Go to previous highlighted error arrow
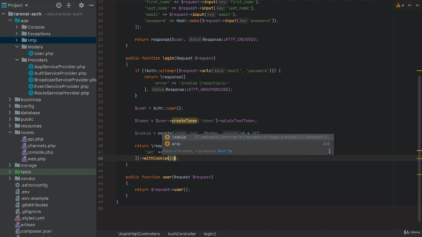This screenshot has width=422, height=237. [409, 5]
